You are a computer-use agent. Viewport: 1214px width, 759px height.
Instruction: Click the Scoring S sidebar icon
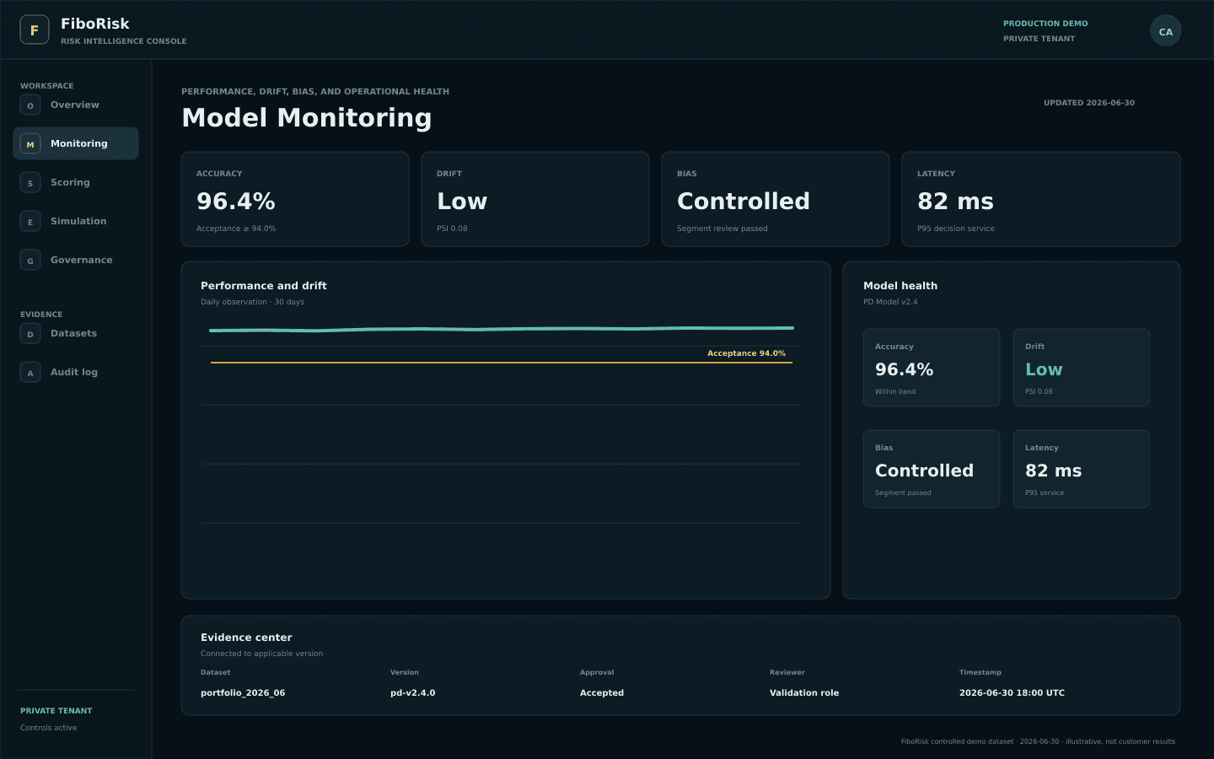coord(30,183)
